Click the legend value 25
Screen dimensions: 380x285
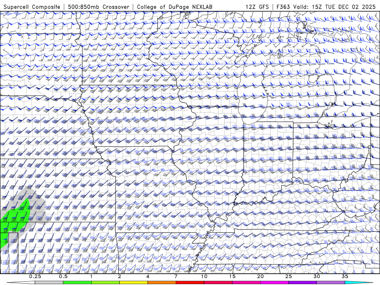288,276
